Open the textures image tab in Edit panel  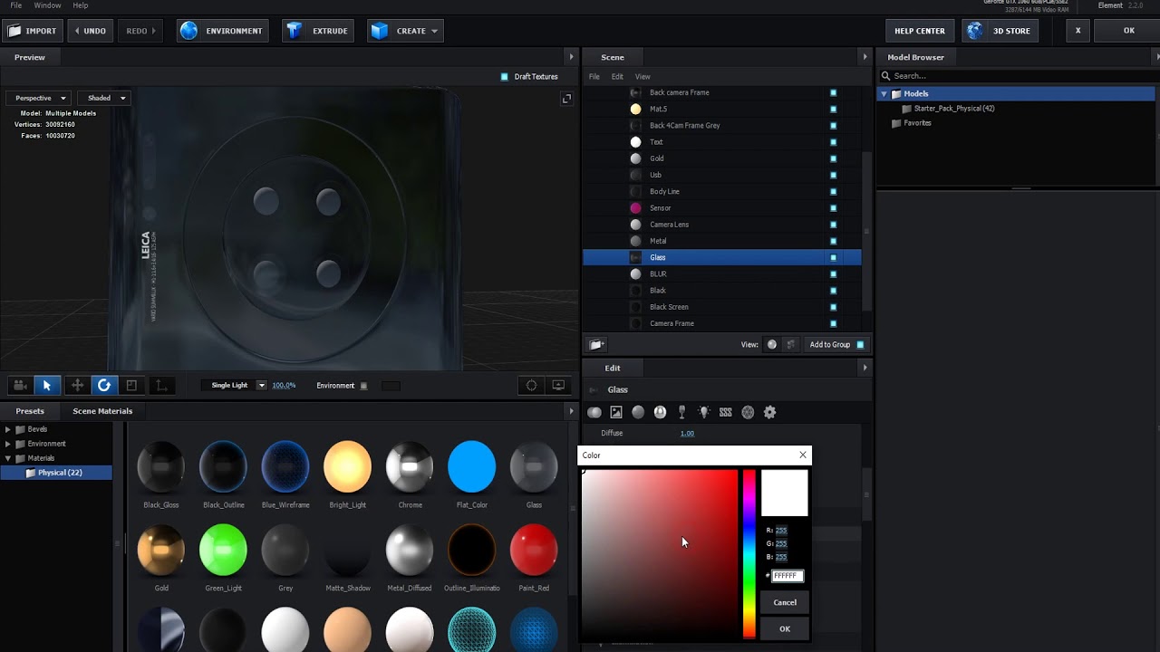point(616,412)
